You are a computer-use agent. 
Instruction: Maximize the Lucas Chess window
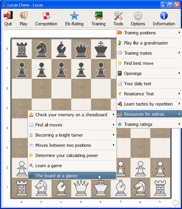(170, 5)
